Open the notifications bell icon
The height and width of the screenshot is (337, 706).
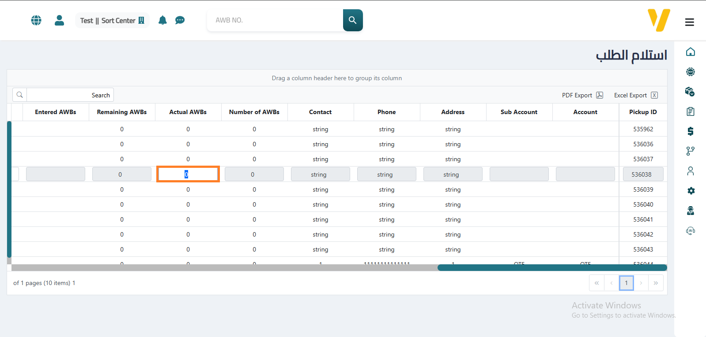162,20
